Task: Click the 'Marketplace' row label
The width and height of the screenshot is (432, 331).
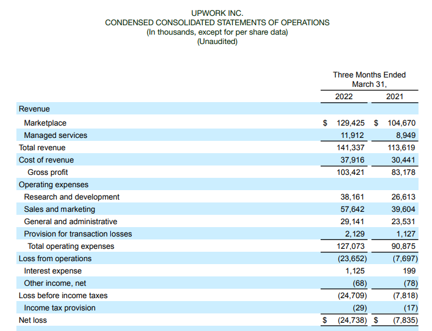Action: (45, 123)
